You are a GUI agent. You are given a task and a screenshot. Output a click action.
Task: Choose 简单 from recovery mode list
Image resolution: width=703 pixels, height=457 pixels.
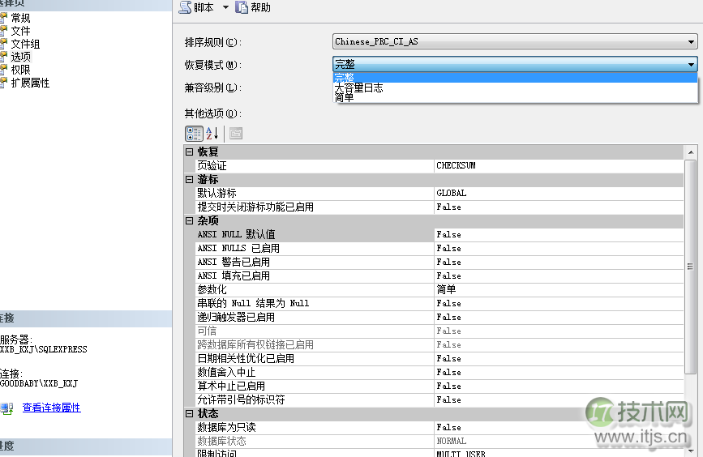tap(345, 97)
